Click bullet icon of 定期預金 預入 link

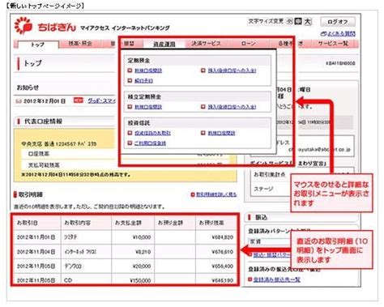coord(203,70)
